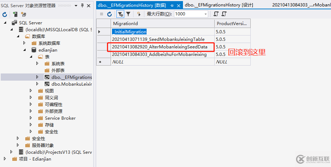Expand the 存储 folder
The height and width of the screenshot is (167, 331).
tap(31, 125)
